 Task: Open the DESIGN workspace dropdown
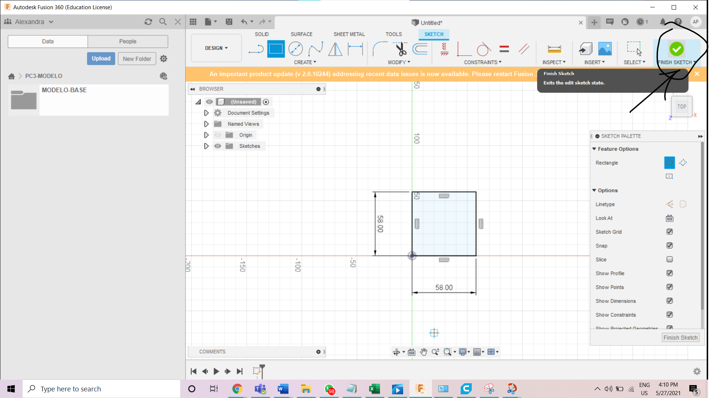(216, 48)
